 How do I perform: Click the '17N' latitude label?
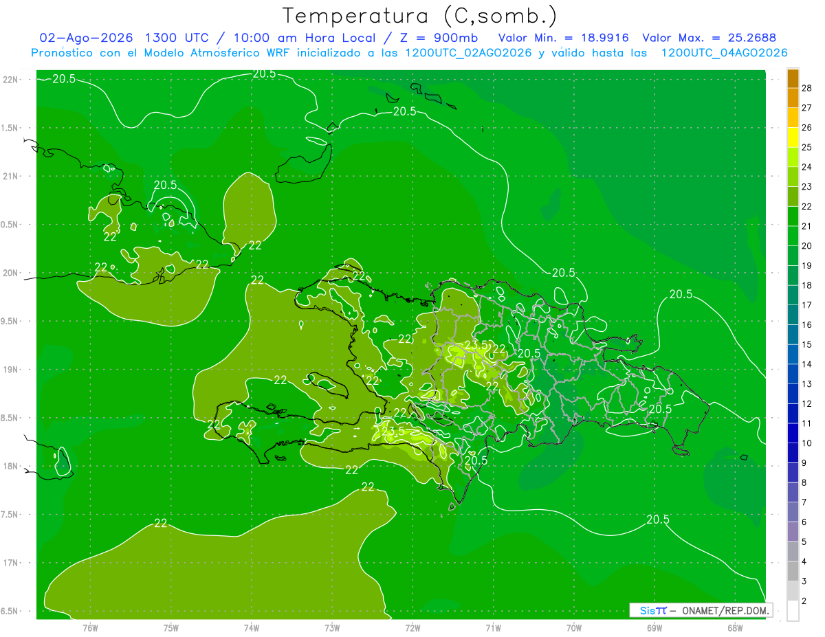click(x=11, y=563)
